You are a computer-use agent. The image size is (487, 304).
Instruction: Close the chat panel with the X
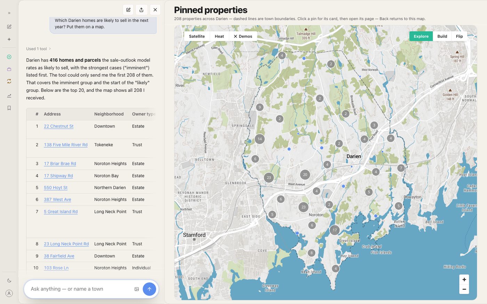[155, 10]
